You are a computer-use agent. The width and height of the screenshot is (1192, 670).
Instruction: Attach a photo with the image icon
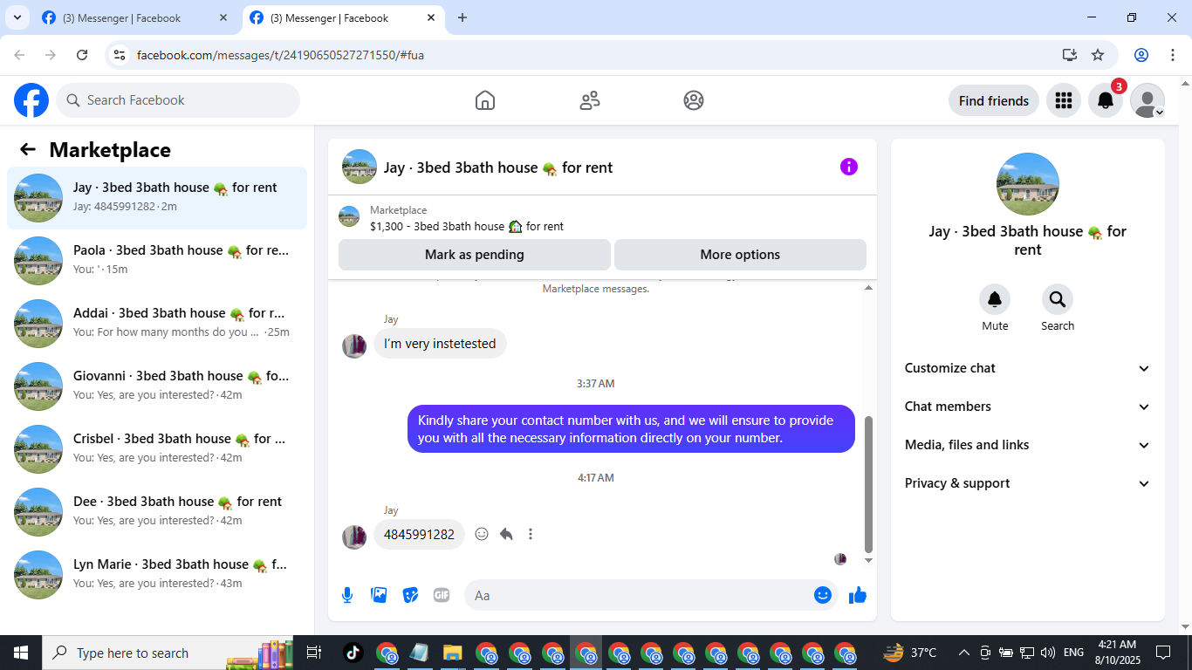[379, 595]
